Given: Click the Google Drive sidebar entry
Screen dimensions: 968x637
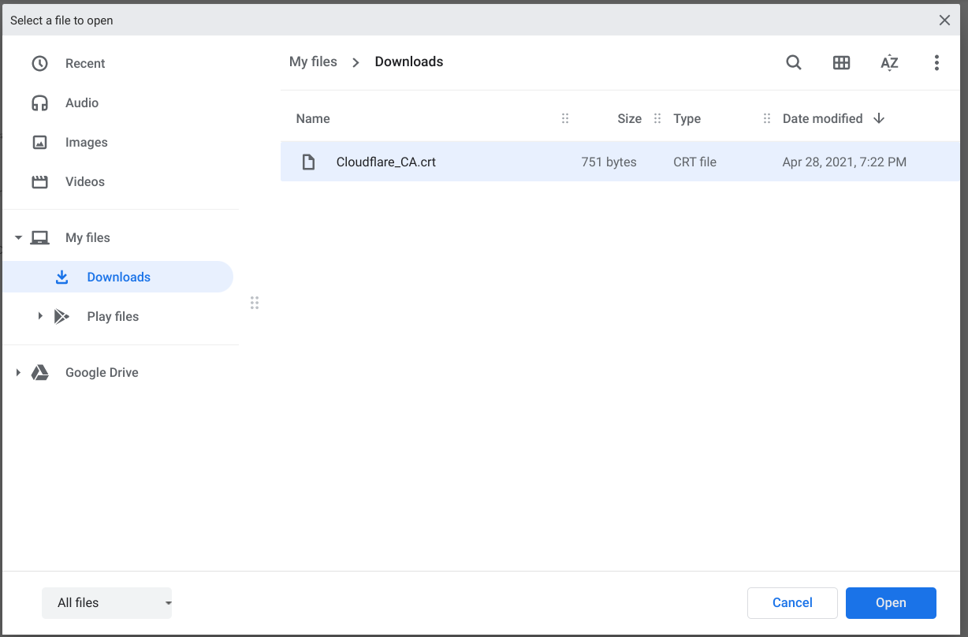Looking at the screenshot, I should click(101, 372).
